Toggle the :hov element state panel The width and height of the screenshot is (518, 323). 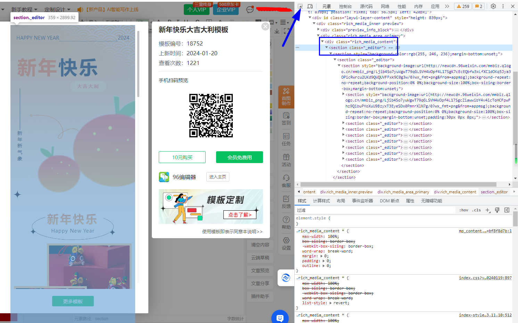pyautogui.click(x=464, y=210)
